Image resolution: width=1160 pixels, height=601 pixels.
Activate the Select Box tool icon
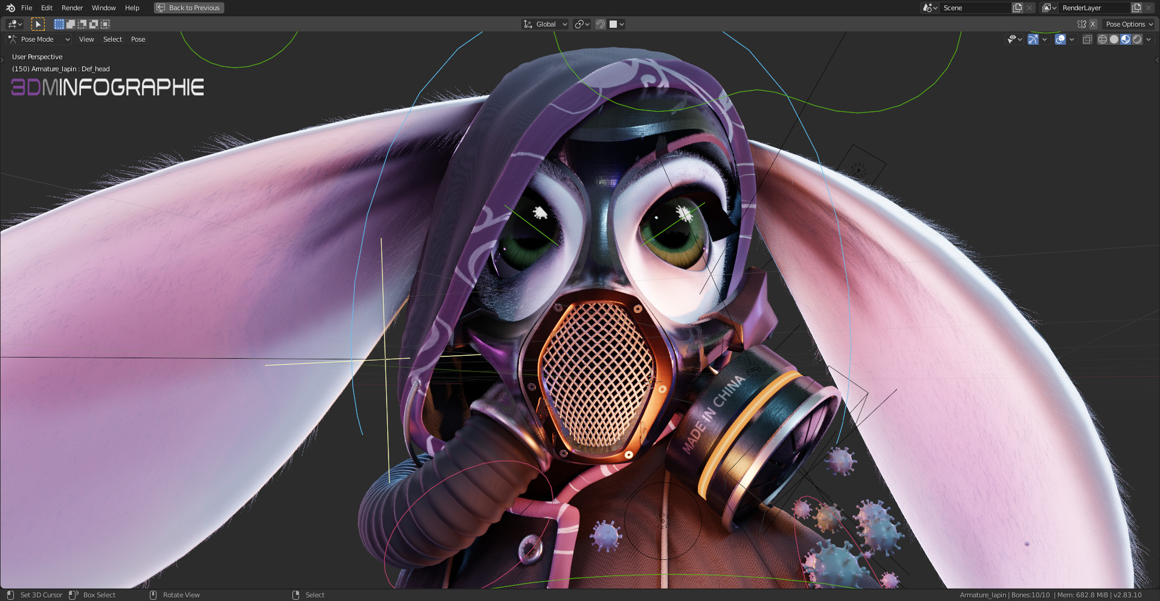[37, 24]
